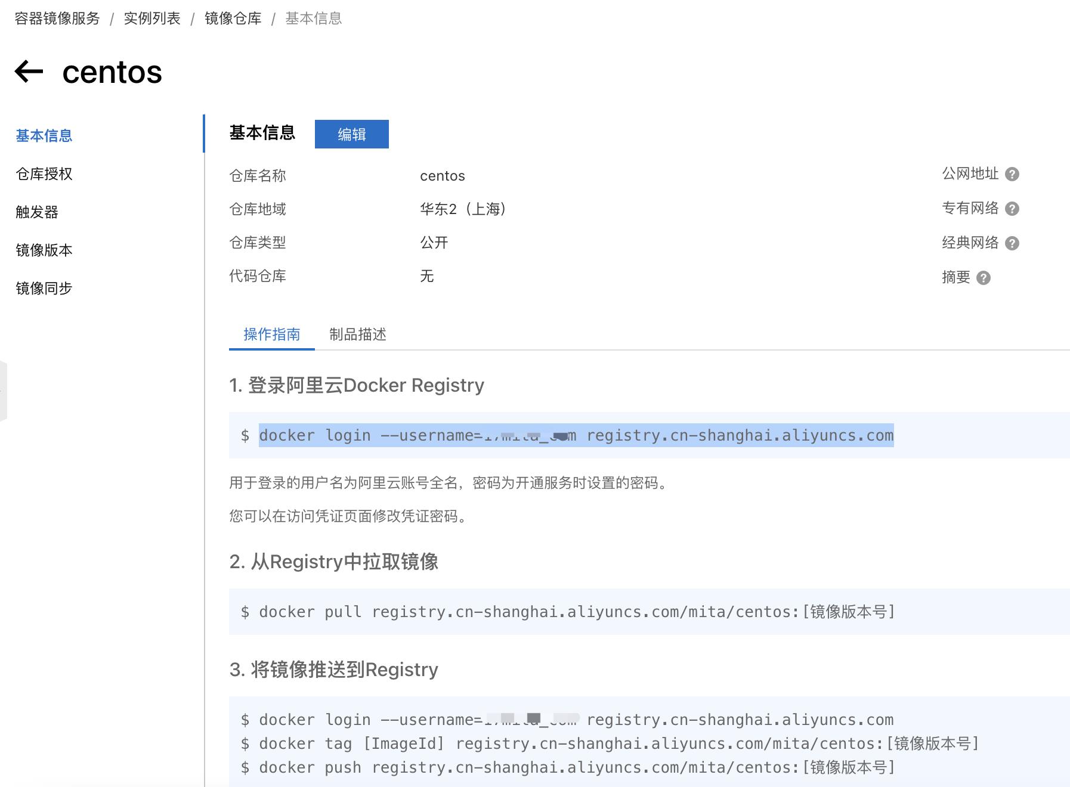The image size is (1070, 787).
Task: Click the back arrow next to centos
Action: click(29, 72)
